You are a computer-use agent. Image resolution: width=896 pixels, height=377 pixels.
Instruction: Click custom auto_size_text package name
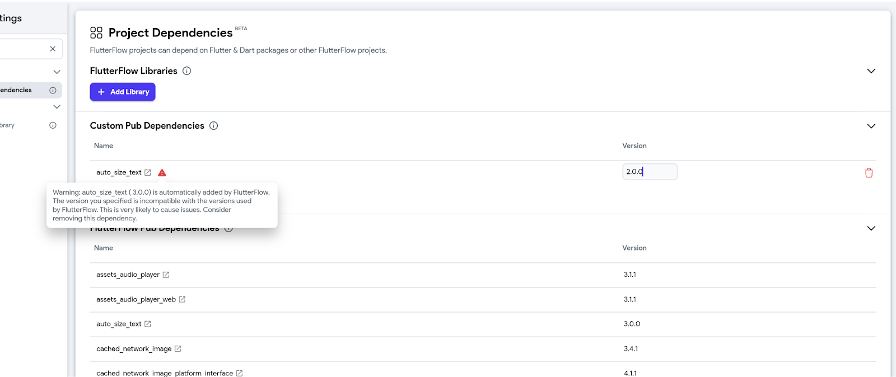(x=119, y=173)
